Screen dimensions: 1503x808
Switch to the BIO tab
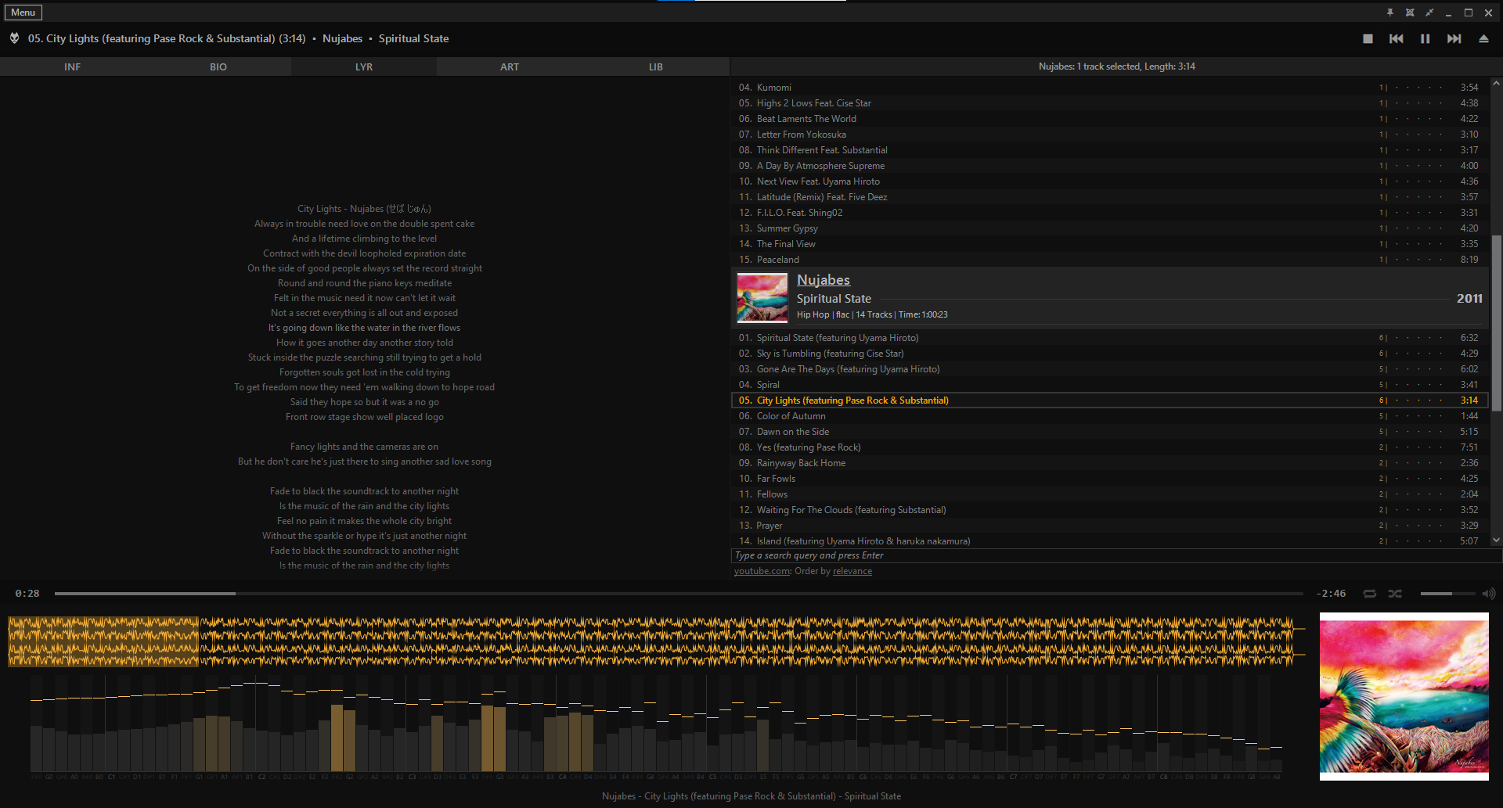218,67
